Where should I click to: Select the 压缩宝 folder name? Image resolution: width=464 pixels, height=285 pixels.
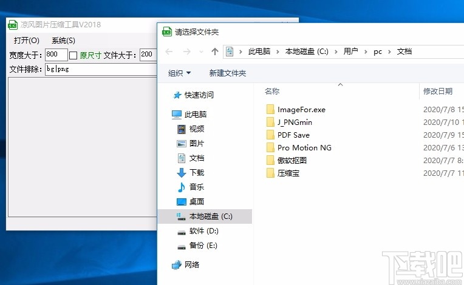point(288,173)
